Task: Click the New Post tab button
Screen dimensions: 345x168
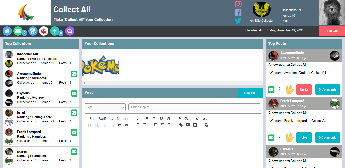Action: tap(250, 93)
